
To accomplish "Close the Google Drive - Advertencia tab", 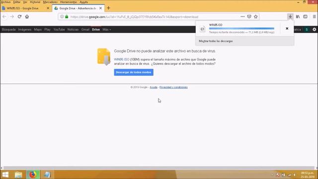I will coord(100,8).
